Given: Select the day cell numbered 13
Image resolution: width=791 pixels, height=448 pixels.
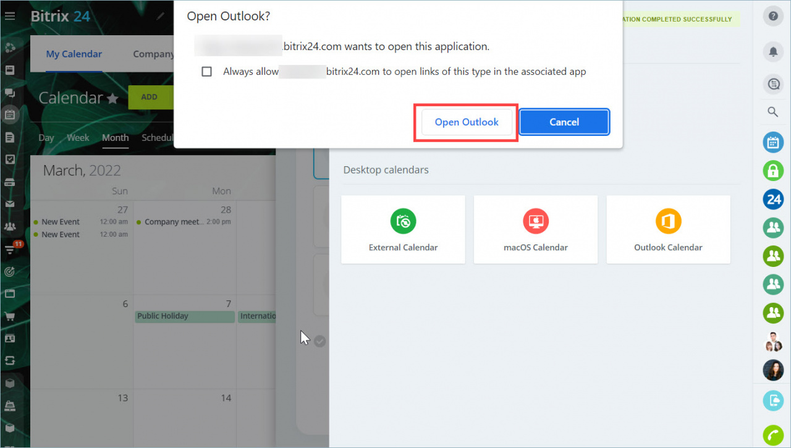Looking at the screenshot, I should [x=82, y=417].
